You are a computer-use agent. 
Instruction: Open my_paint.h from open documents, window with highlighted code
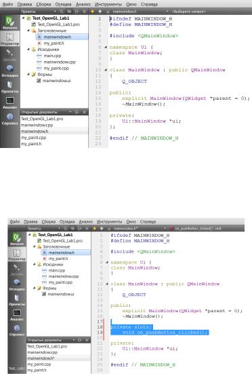click(x=37, y=370)
